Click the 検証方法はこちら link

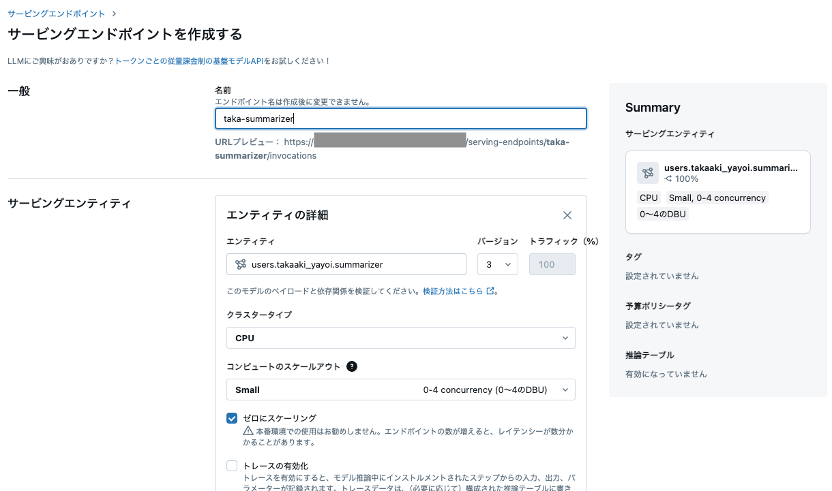coord(454,291)
